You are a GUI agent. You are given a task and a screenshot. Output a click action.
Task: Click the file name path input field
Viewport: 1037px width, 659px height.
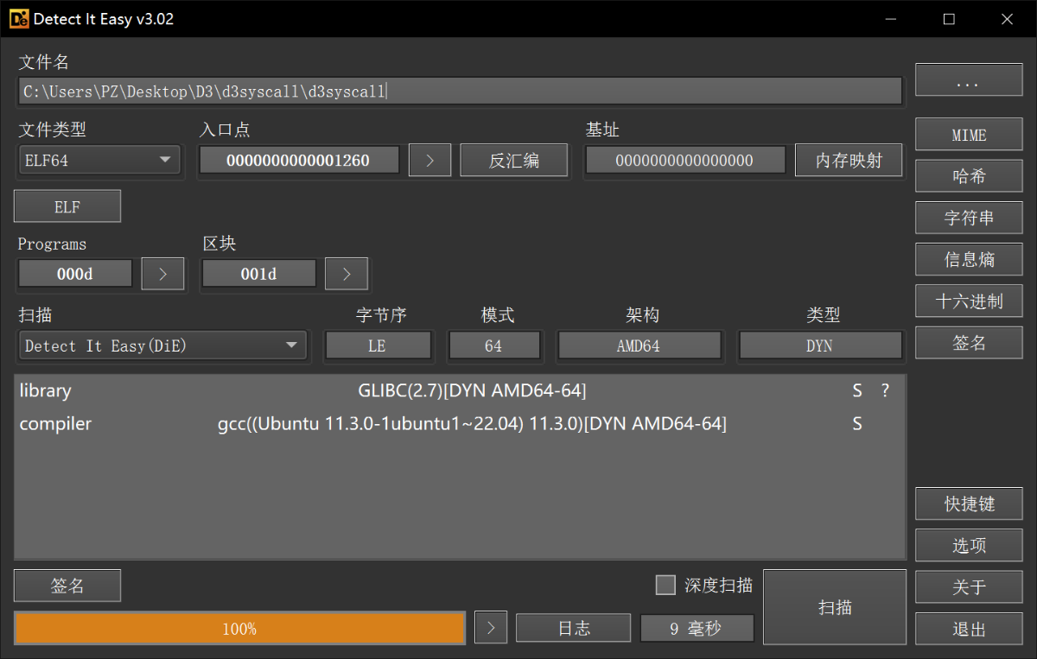point(461,91)
